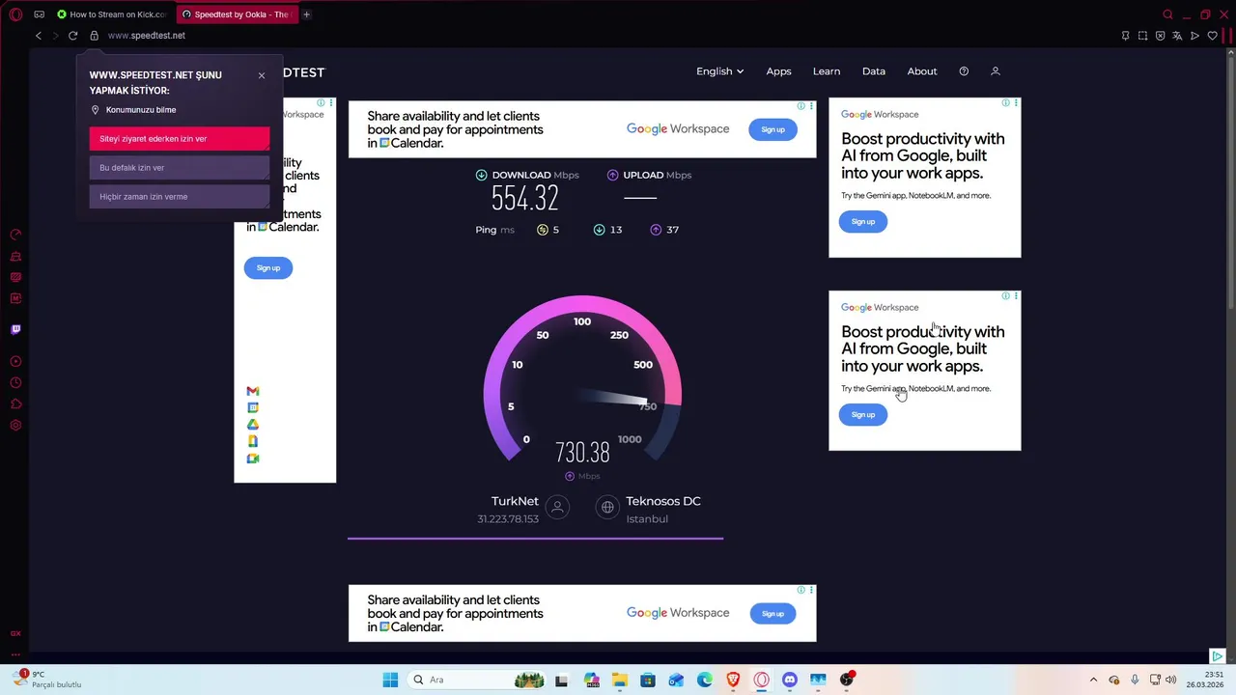Click Sign up on top banner ad

[x=772, y=129]
